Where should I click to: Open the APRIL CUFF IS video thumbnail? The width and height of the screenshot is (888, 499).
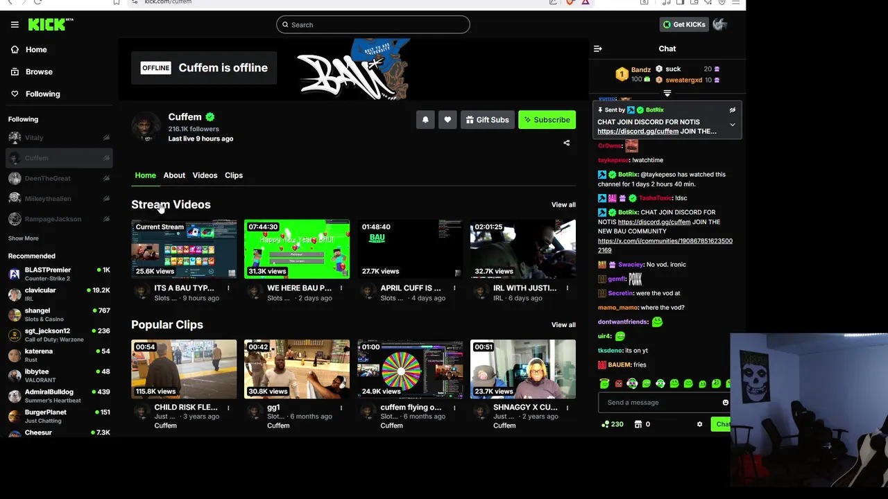pyautogui.click(x=410, y=249)
